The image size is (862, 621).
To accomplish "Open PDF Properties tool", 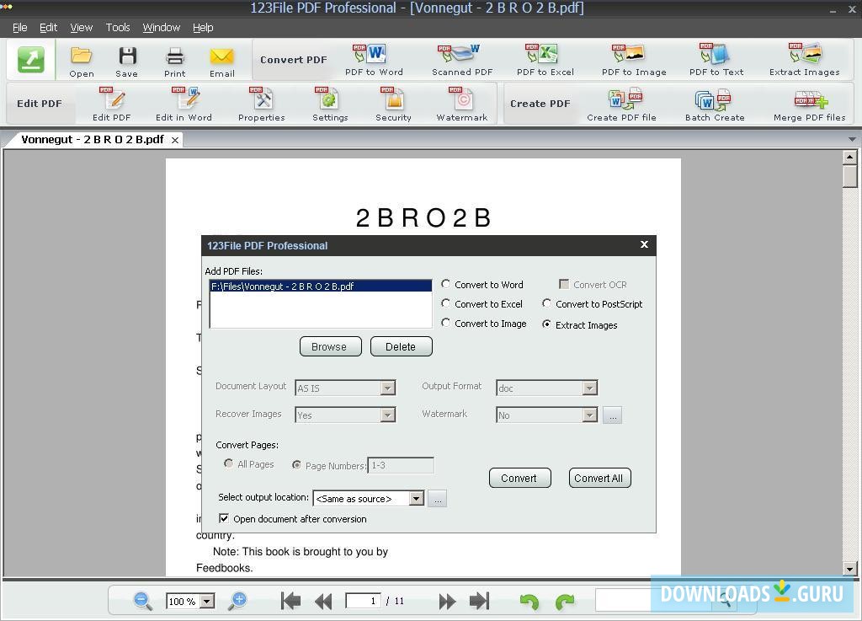I will [261, 104].
